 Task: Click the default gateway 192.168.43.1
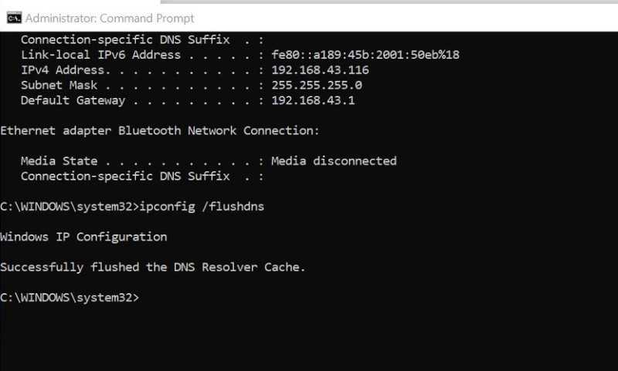click(313, 100)
